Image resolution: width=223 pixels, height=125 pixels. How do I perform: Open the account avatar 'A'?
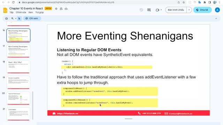pyautogui.click(x=217, y=10)
